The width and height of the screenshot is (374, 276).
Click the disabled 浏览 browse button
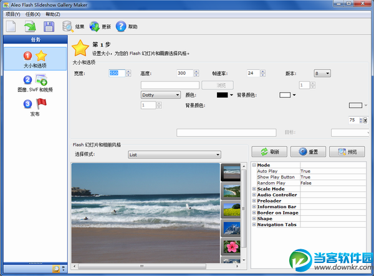pyautogui.click(x=218, y=85)
